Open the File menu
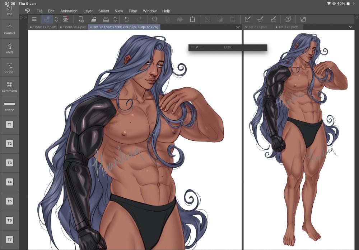The width and height of the screenshot is (359, 250). point(39,11)
